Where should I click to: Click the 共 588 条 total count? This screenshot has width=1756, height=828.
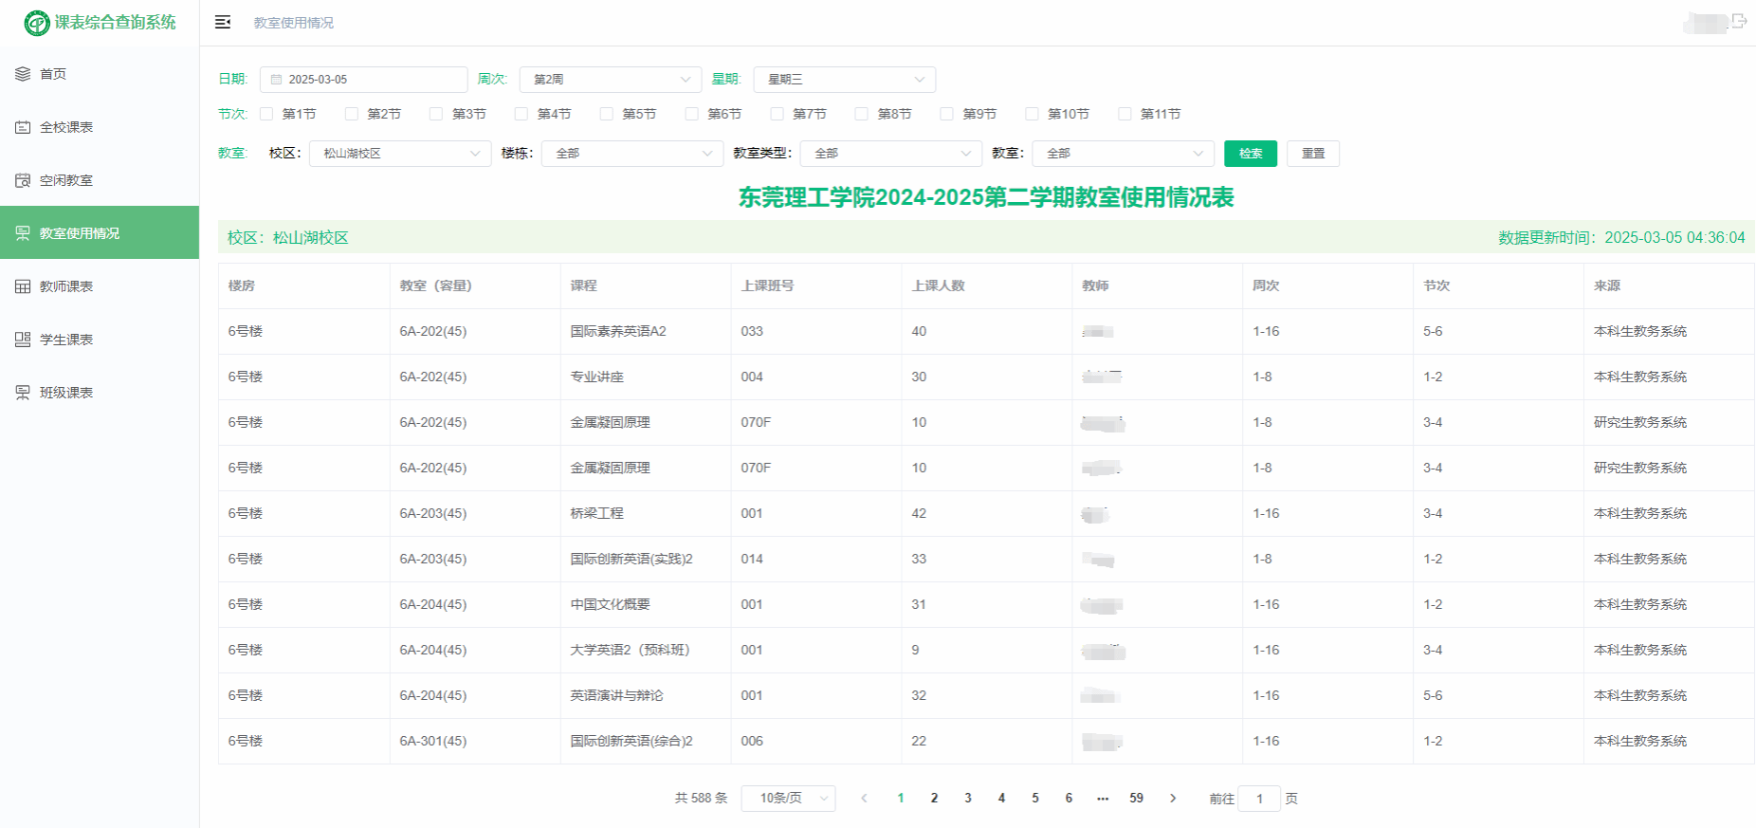tap(701, 799)
